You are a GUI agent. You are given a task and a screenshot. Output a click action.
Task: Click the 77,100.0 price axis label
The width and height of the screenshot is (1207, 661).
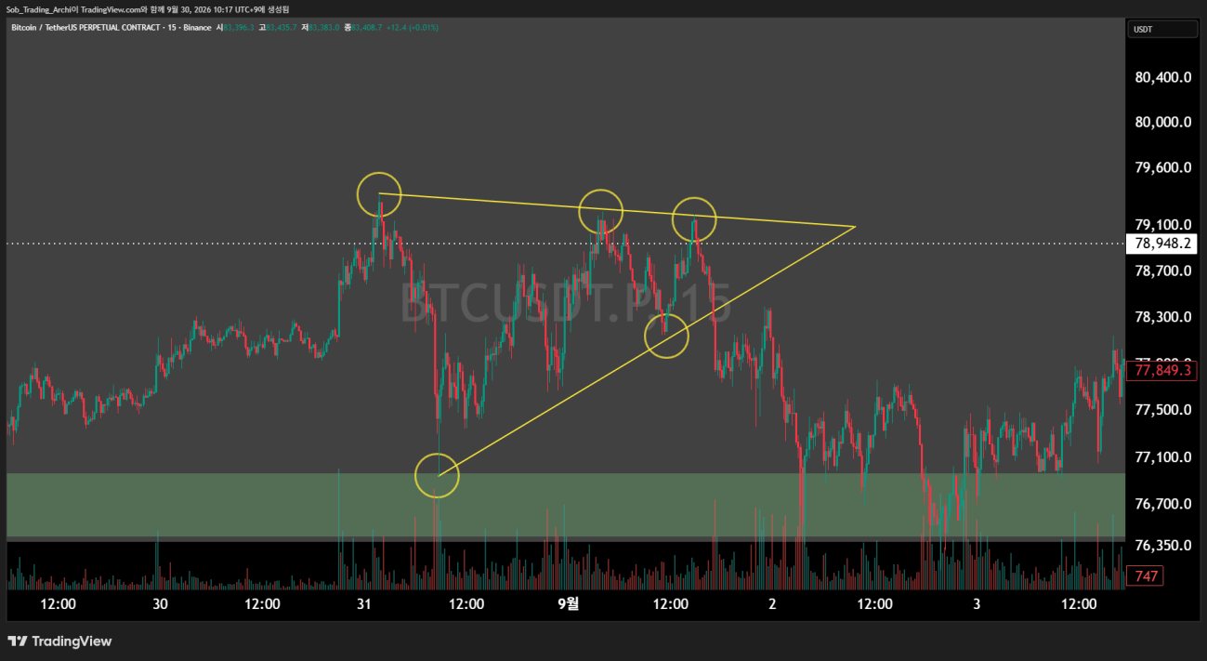1163,456
